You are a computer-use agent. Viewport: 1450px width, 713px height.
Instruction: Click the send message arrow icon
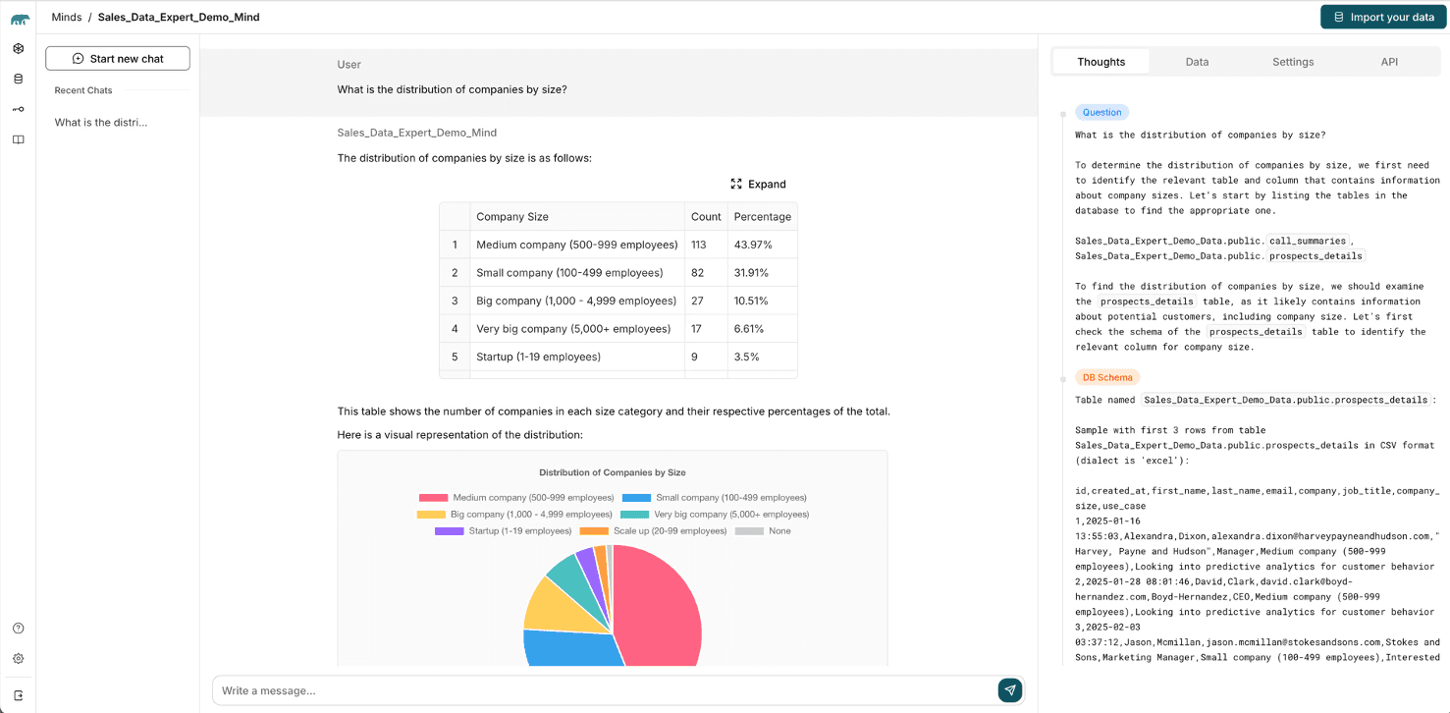pyautogui.click(x=1009, y=690)
